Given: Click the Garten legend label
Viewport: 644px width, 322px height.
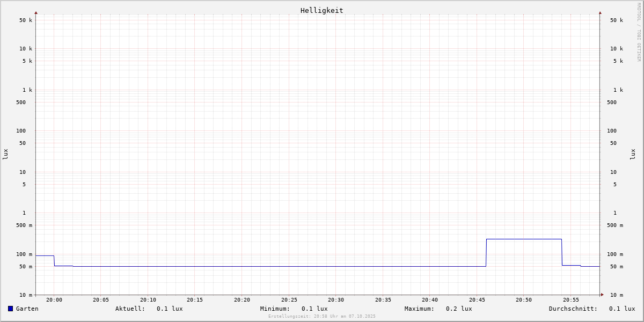Looking at the screenshot, I should pos(27,309).
